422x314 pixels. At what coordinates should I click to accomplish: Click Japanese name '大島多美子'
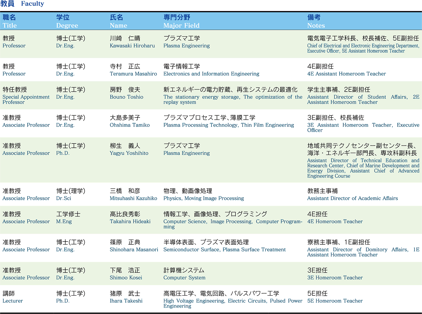point(125,118)
